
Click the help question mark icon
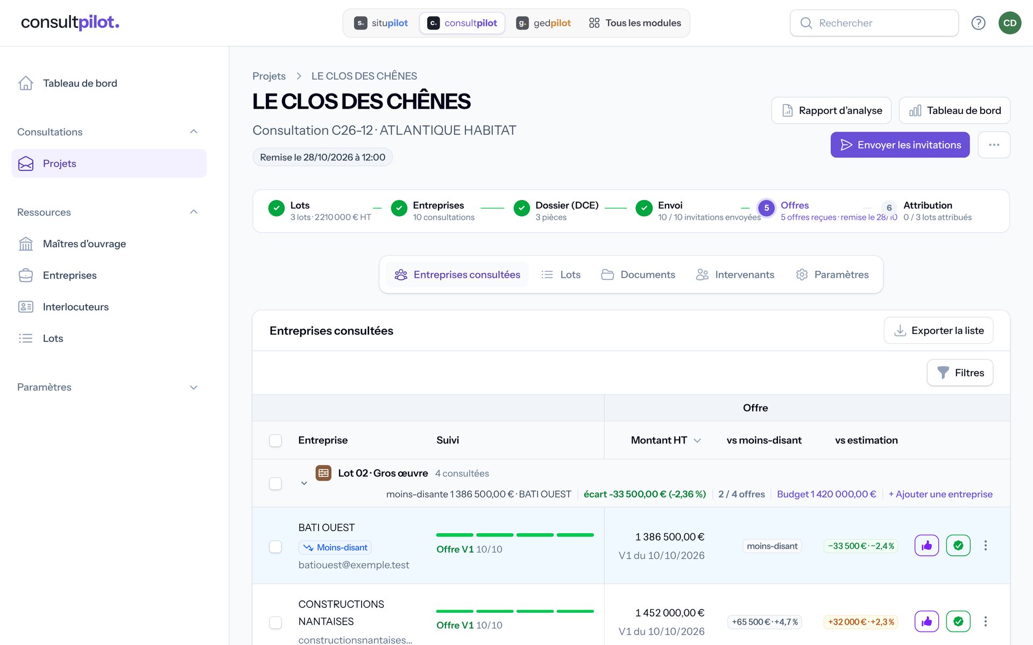[x=978, y=23]
